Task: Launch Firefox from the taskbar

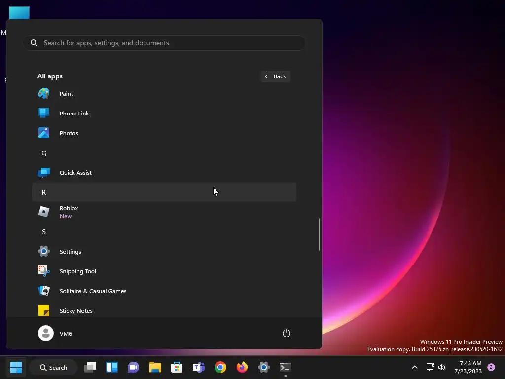Action: (x=242, y=367)
